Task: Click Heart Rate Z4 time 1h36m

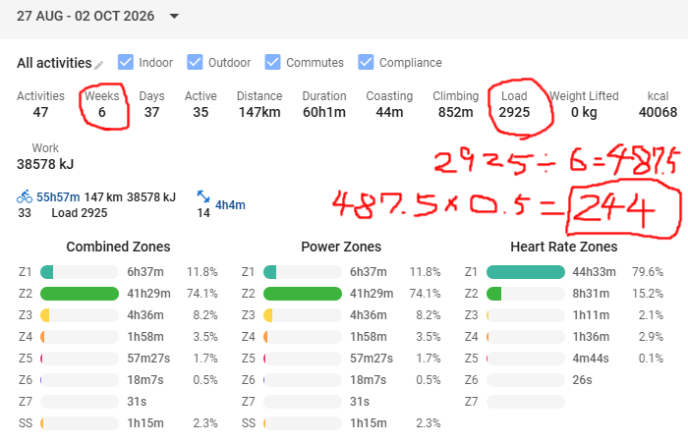Action: tap(591, 337)
